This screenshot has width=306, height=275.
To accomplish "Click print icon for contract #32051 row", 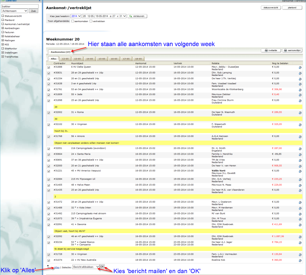I will (x=300, y=149).
